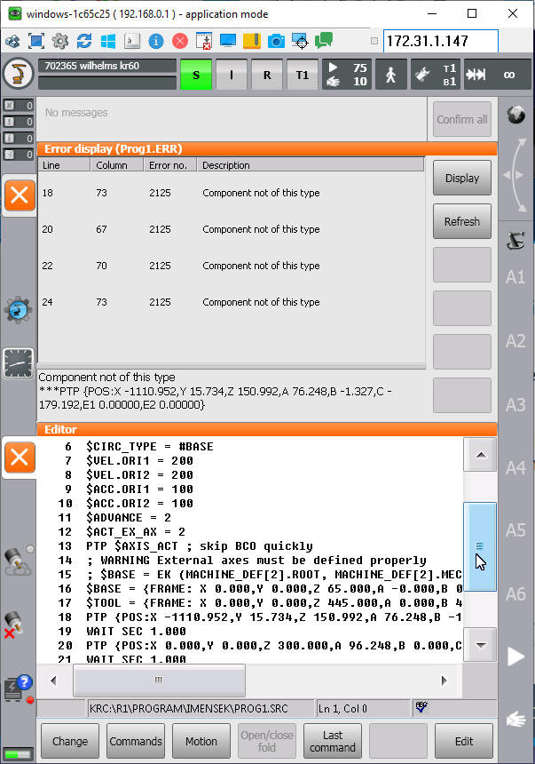The width and height of the screenshot is (535, 764).
Task: Click the camera screenshot icon in viewer toolbar
Action: [276, 41]
